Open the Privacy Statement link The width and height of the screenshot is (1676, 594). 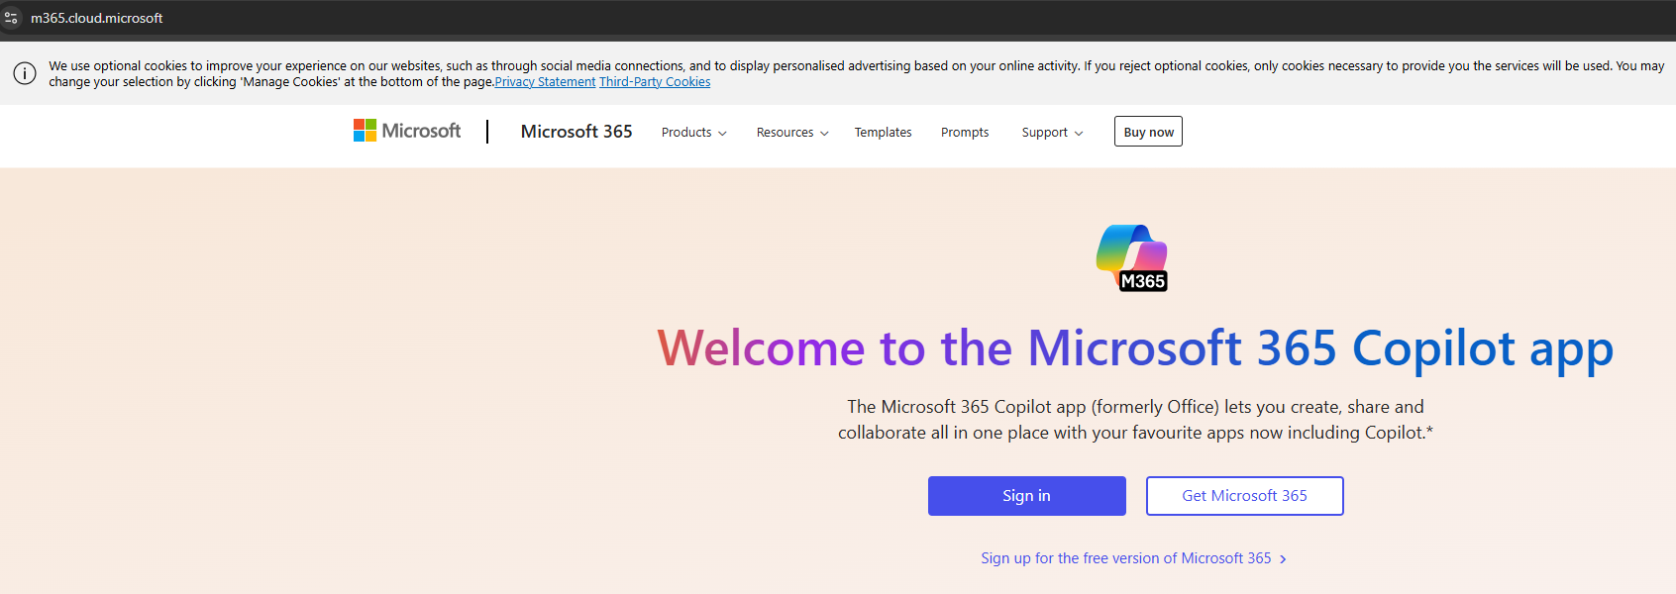pyautogui.click(x=545, y=82)
